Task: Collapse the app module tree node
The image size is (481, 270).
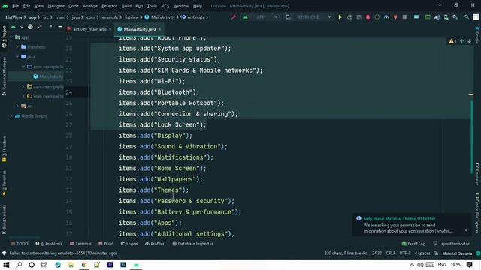Action: click(11, 37)
